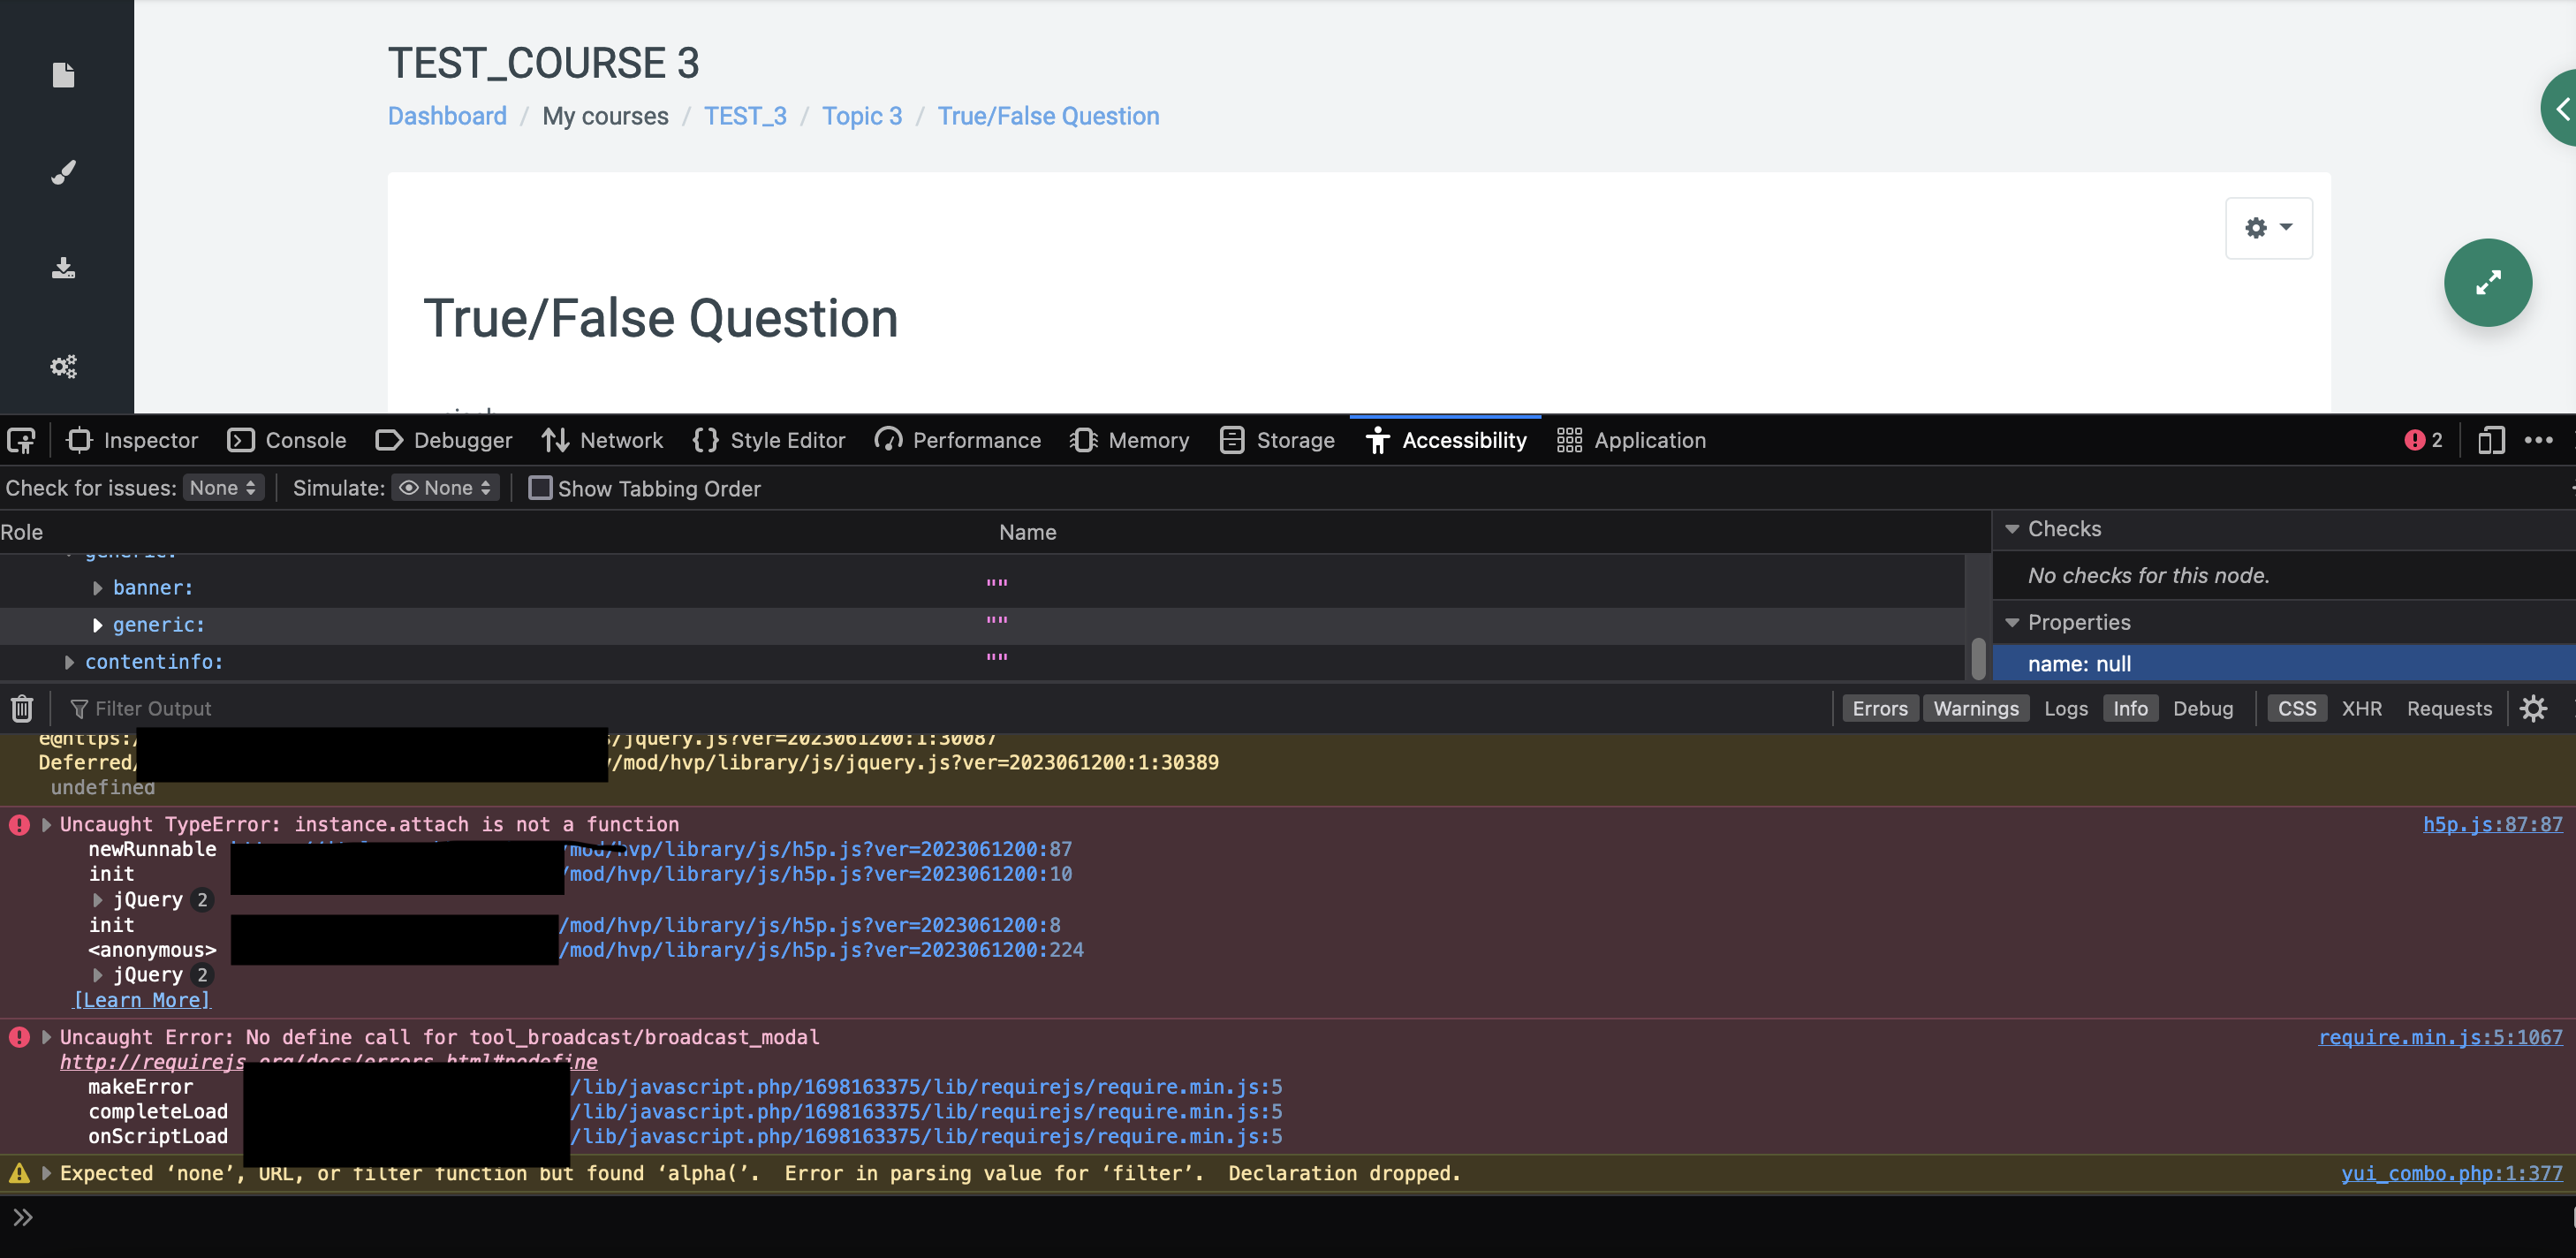The width and height of the screenshot is (2576, 1258).
Task: Select the name: null property row
Action: [2284, 664]
